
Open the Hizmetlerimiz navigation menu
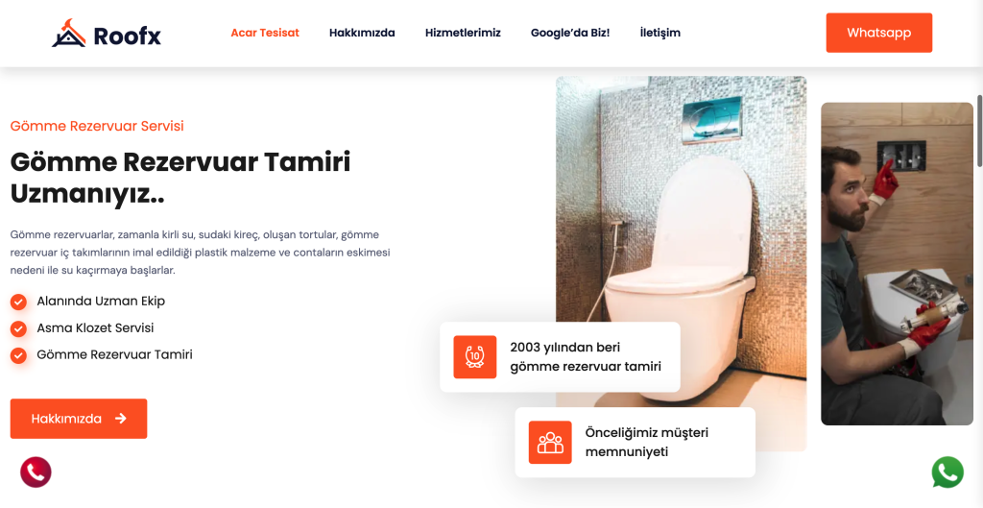[x=463, y=33]
